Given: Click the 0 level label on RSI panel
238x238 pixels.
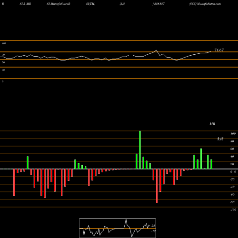Looking at the screenshot, I should 2,81.
